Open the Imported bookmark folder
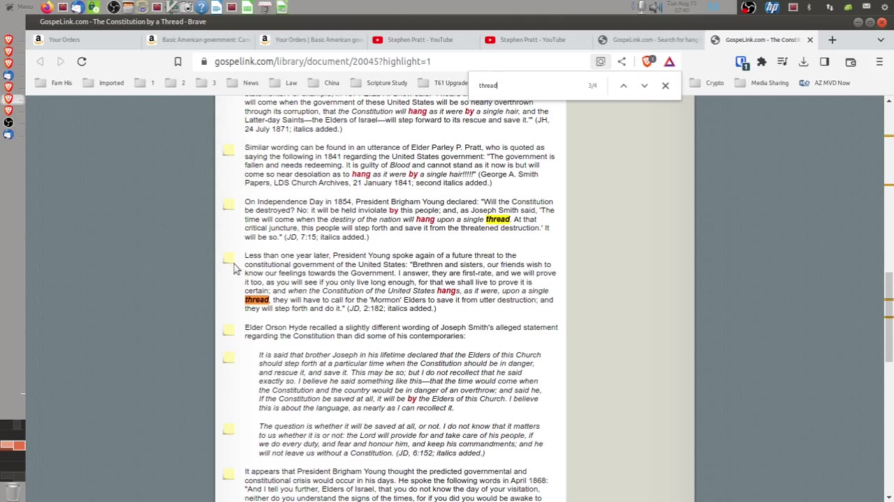Viewport: 894px width, 502px height. pos(103,83)
